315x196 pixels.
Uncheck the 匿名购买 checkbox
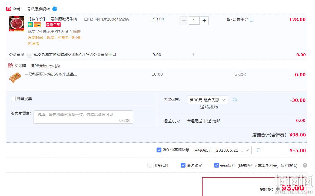183,165
